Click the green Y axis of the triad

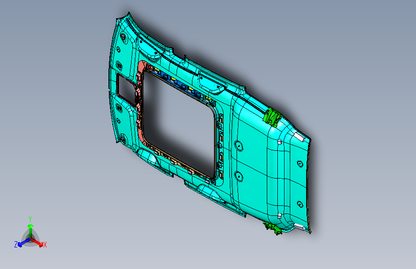click(31, 231)
